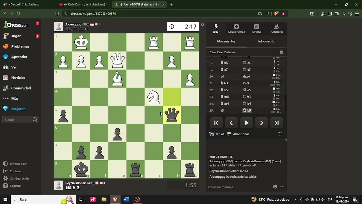Click the bookmark icon in address bar
The width and height of the screenshot is (362, 204).
coord(57,14)
